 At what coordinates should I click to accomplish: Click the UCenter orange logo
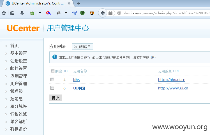(23, 28)
